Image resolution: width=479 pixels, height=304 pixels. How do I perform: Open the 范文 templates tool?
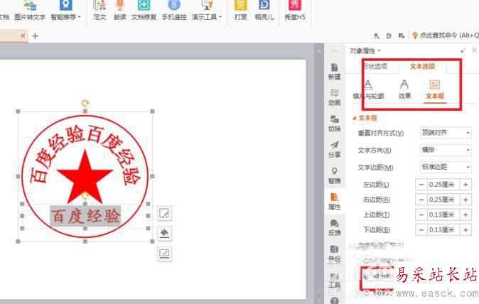point(99,11)
